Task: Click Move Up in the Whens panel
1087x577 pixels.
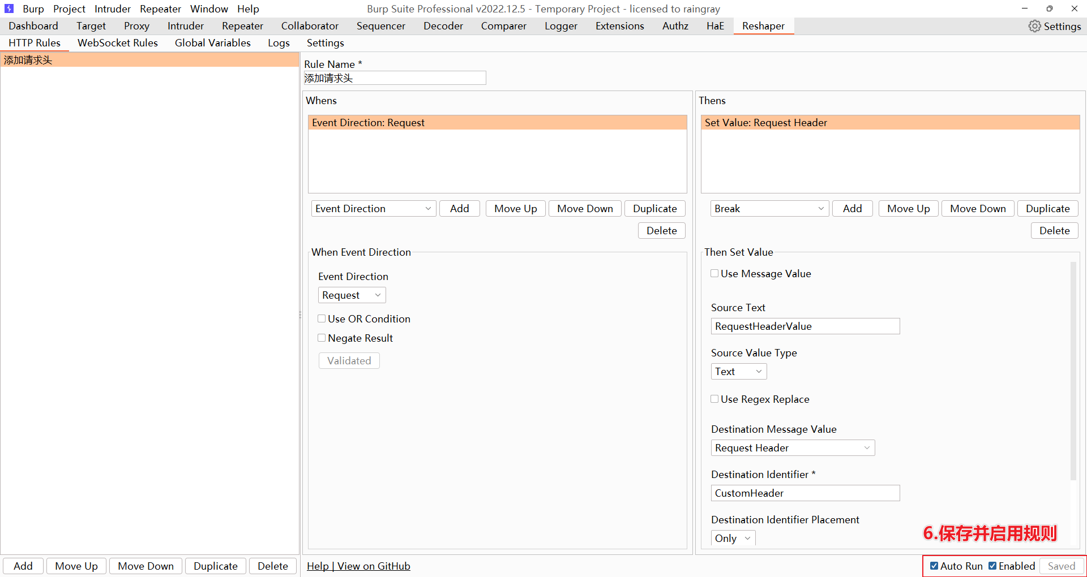Action: coord(516,209)
